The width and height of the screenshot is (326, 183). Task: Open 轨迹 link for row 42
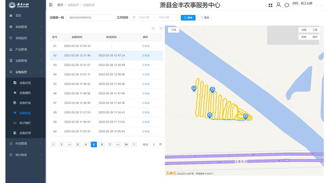(145, 56)
